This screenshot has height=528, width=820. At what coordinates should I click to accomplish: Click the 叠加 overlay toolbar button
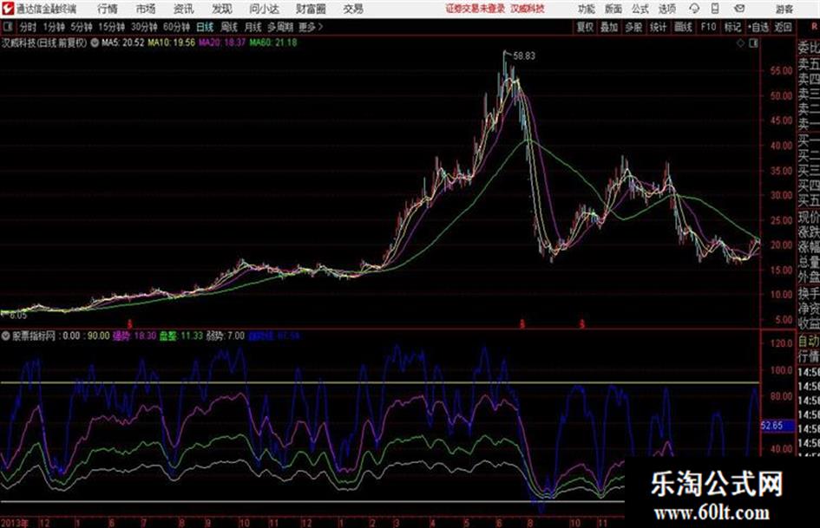point(609,27)
